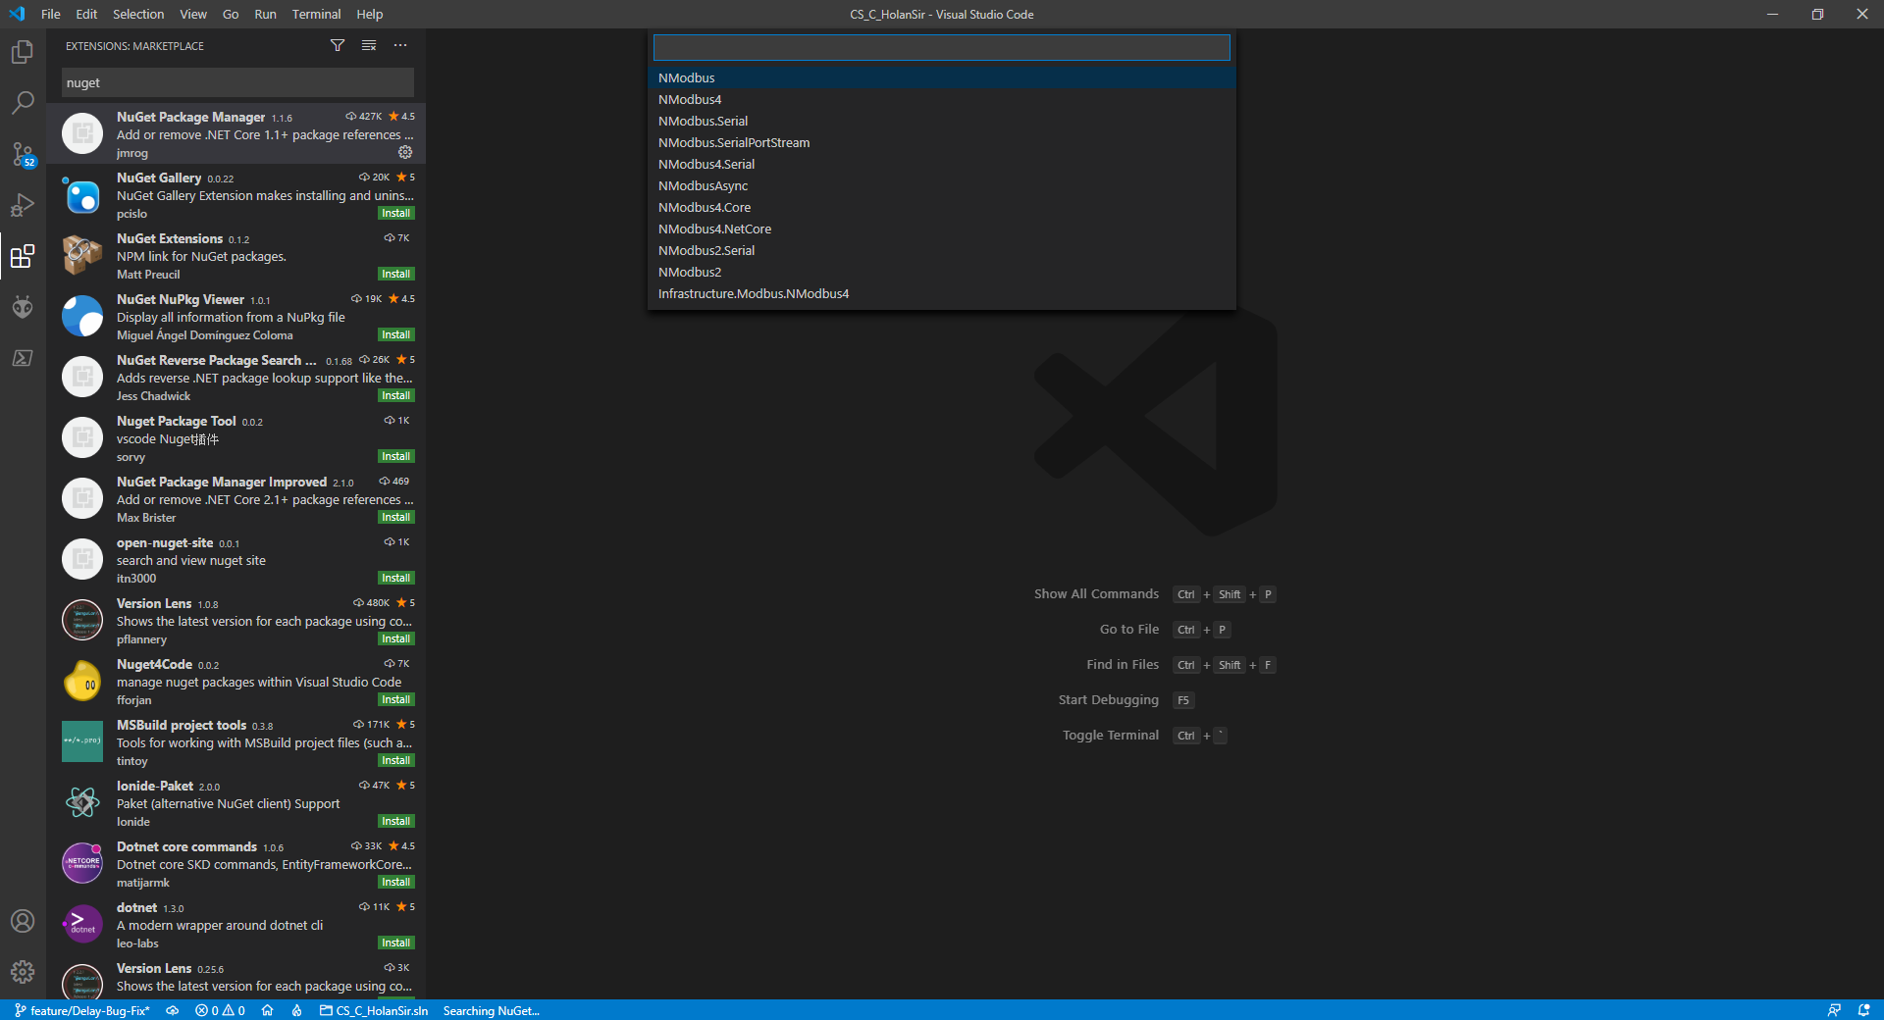
Task: Open the extensions sort filter icon
Action: 368,45
